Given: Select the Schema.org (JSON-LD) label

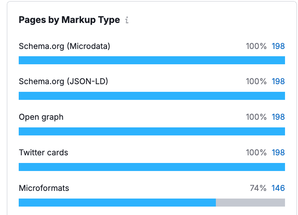Looking at the screenshot, I should coord(63,81).
